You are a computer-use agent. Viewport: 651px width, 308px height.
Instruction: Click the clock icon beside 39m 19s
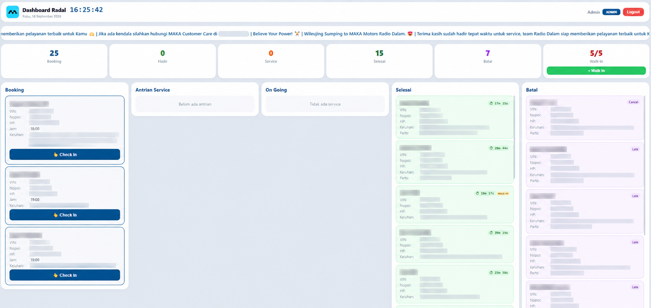[x=491, y=233]
